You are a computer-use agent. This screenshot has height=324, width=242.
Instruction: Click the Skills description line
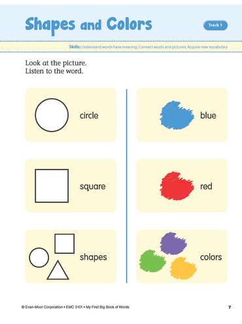(148, 47)
